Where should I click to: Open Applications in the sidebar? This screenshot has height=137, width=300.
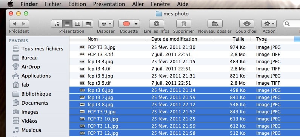click(31, 76)
